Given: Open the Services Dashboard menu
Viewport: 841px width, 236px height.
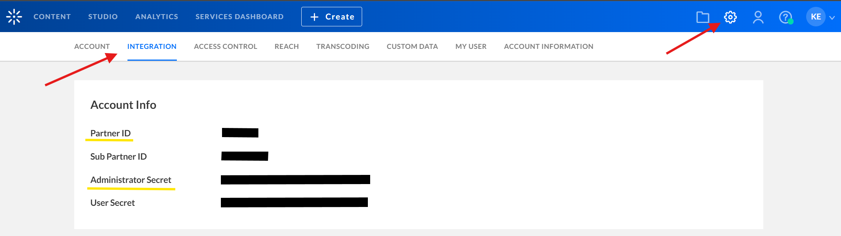Looking at the screenshot, I should (240, 17).
